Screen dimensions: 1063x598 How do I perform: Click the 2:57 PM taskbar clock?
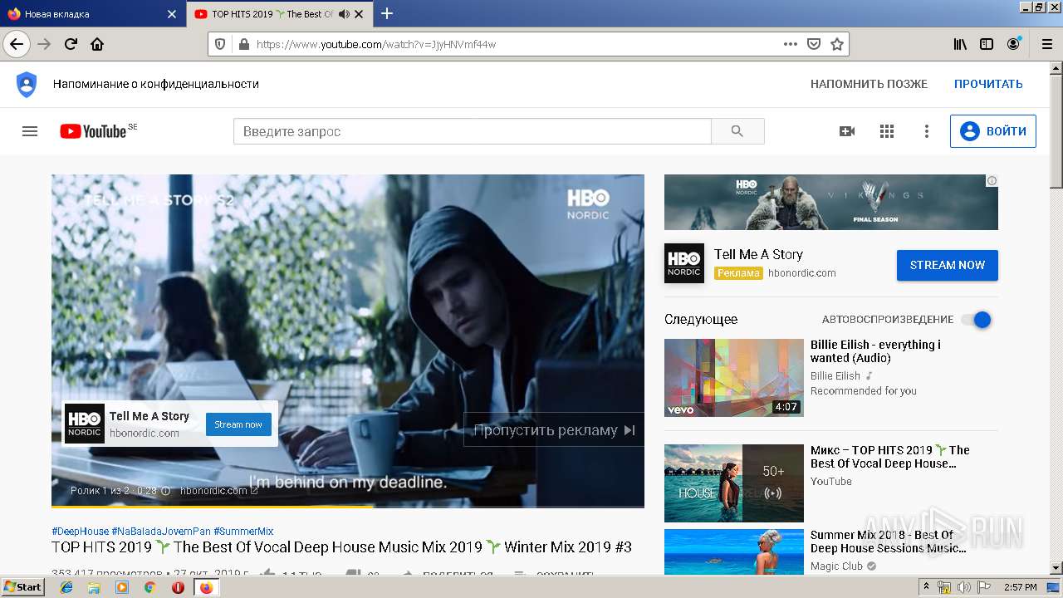click(1021, 587)
